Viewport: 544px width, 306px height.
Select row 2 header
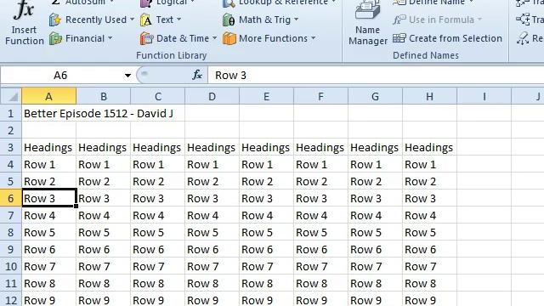pos(11,130)
